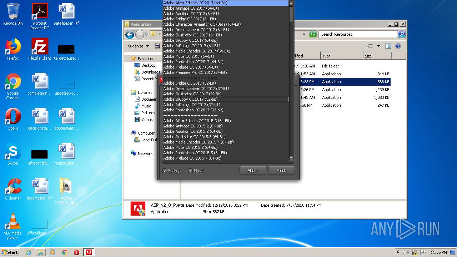Select studiesman document on desktop

(x=66, y=119)
